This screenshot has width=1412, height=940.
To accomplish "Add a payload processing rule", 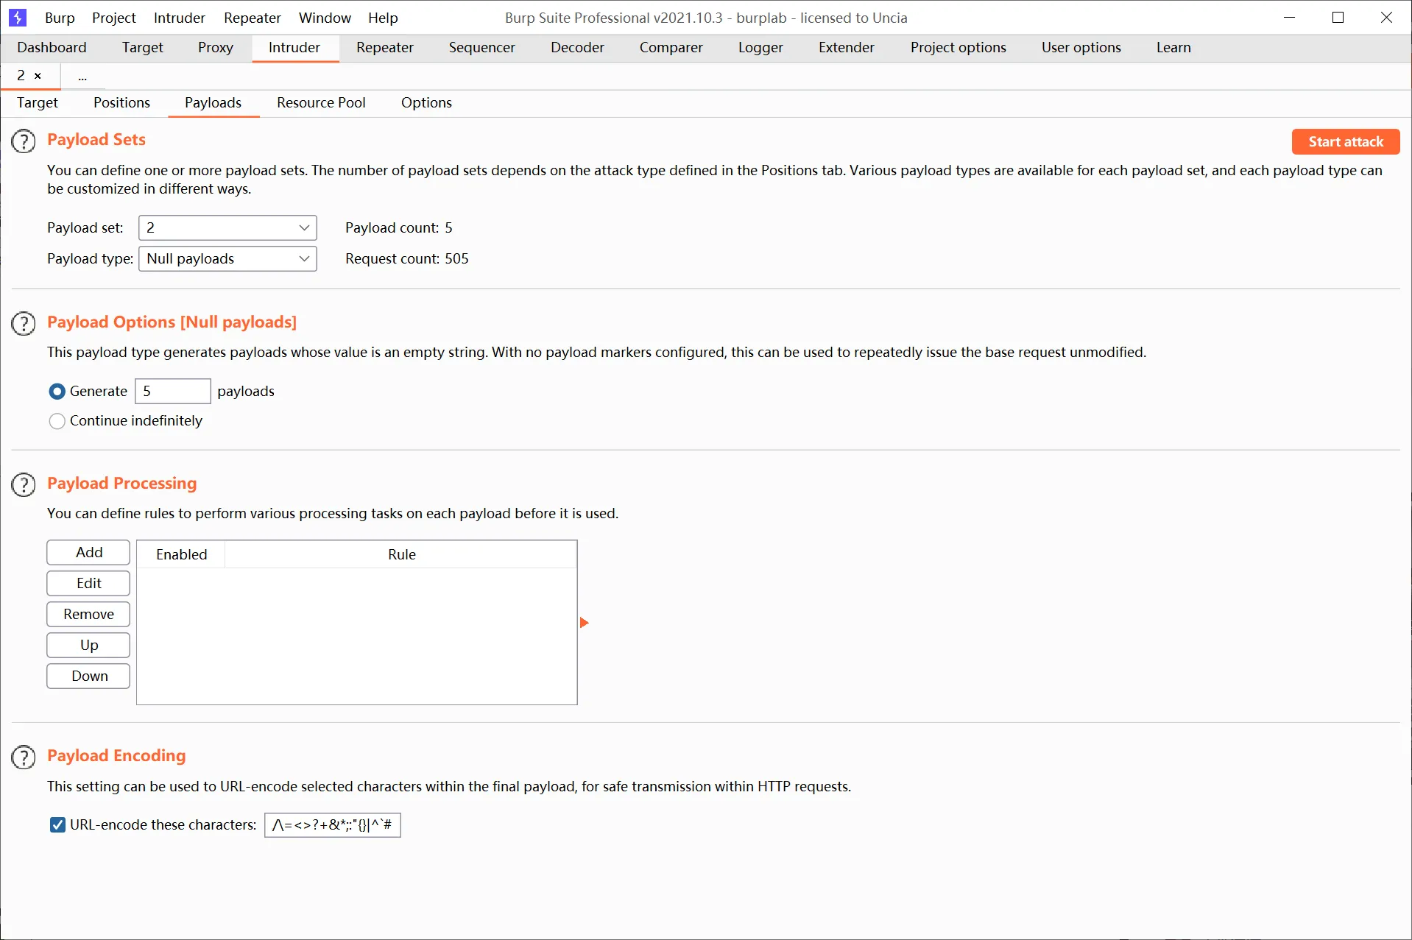I will [88, 553].
